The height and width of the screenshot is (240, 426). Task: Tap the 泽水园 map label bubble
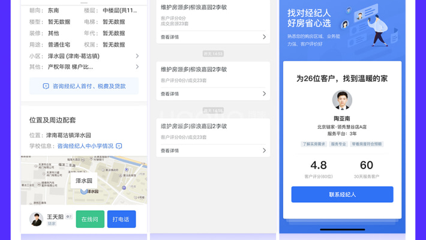84,181
